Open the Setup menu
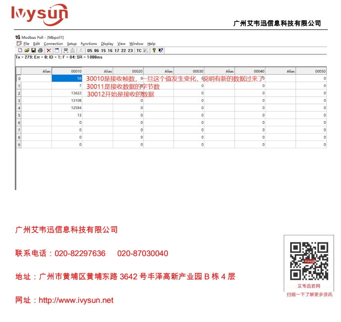The width and height of the screenshot is (341, 322). [x=72, y=44]
